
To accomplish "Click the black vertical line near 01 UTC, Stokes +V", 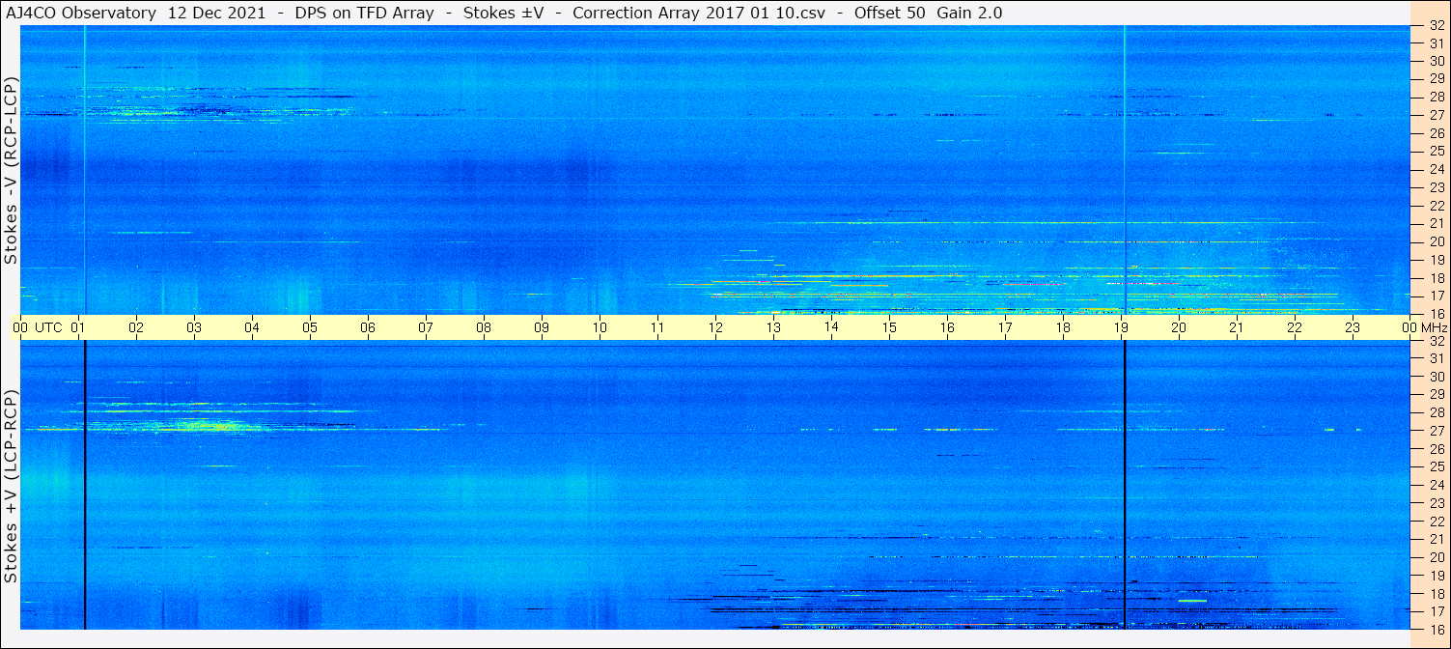I will [85, 486].
